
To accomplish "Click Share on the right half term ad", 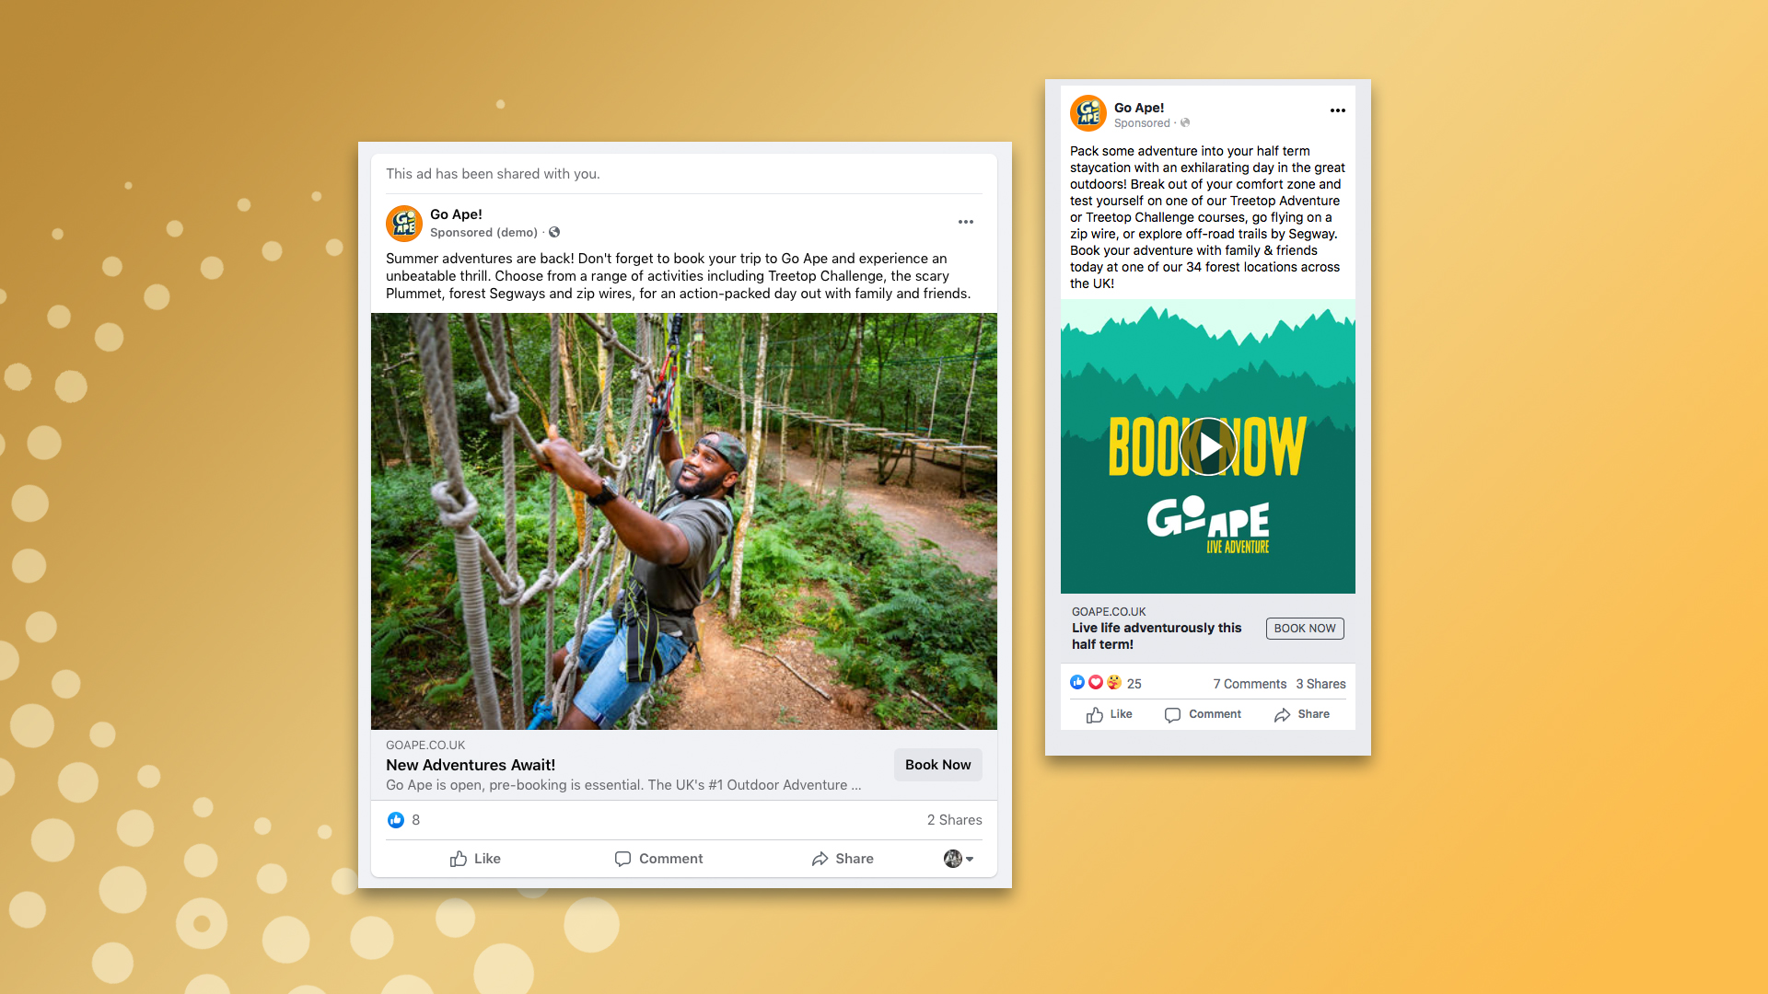I will tap(1302, 714).
